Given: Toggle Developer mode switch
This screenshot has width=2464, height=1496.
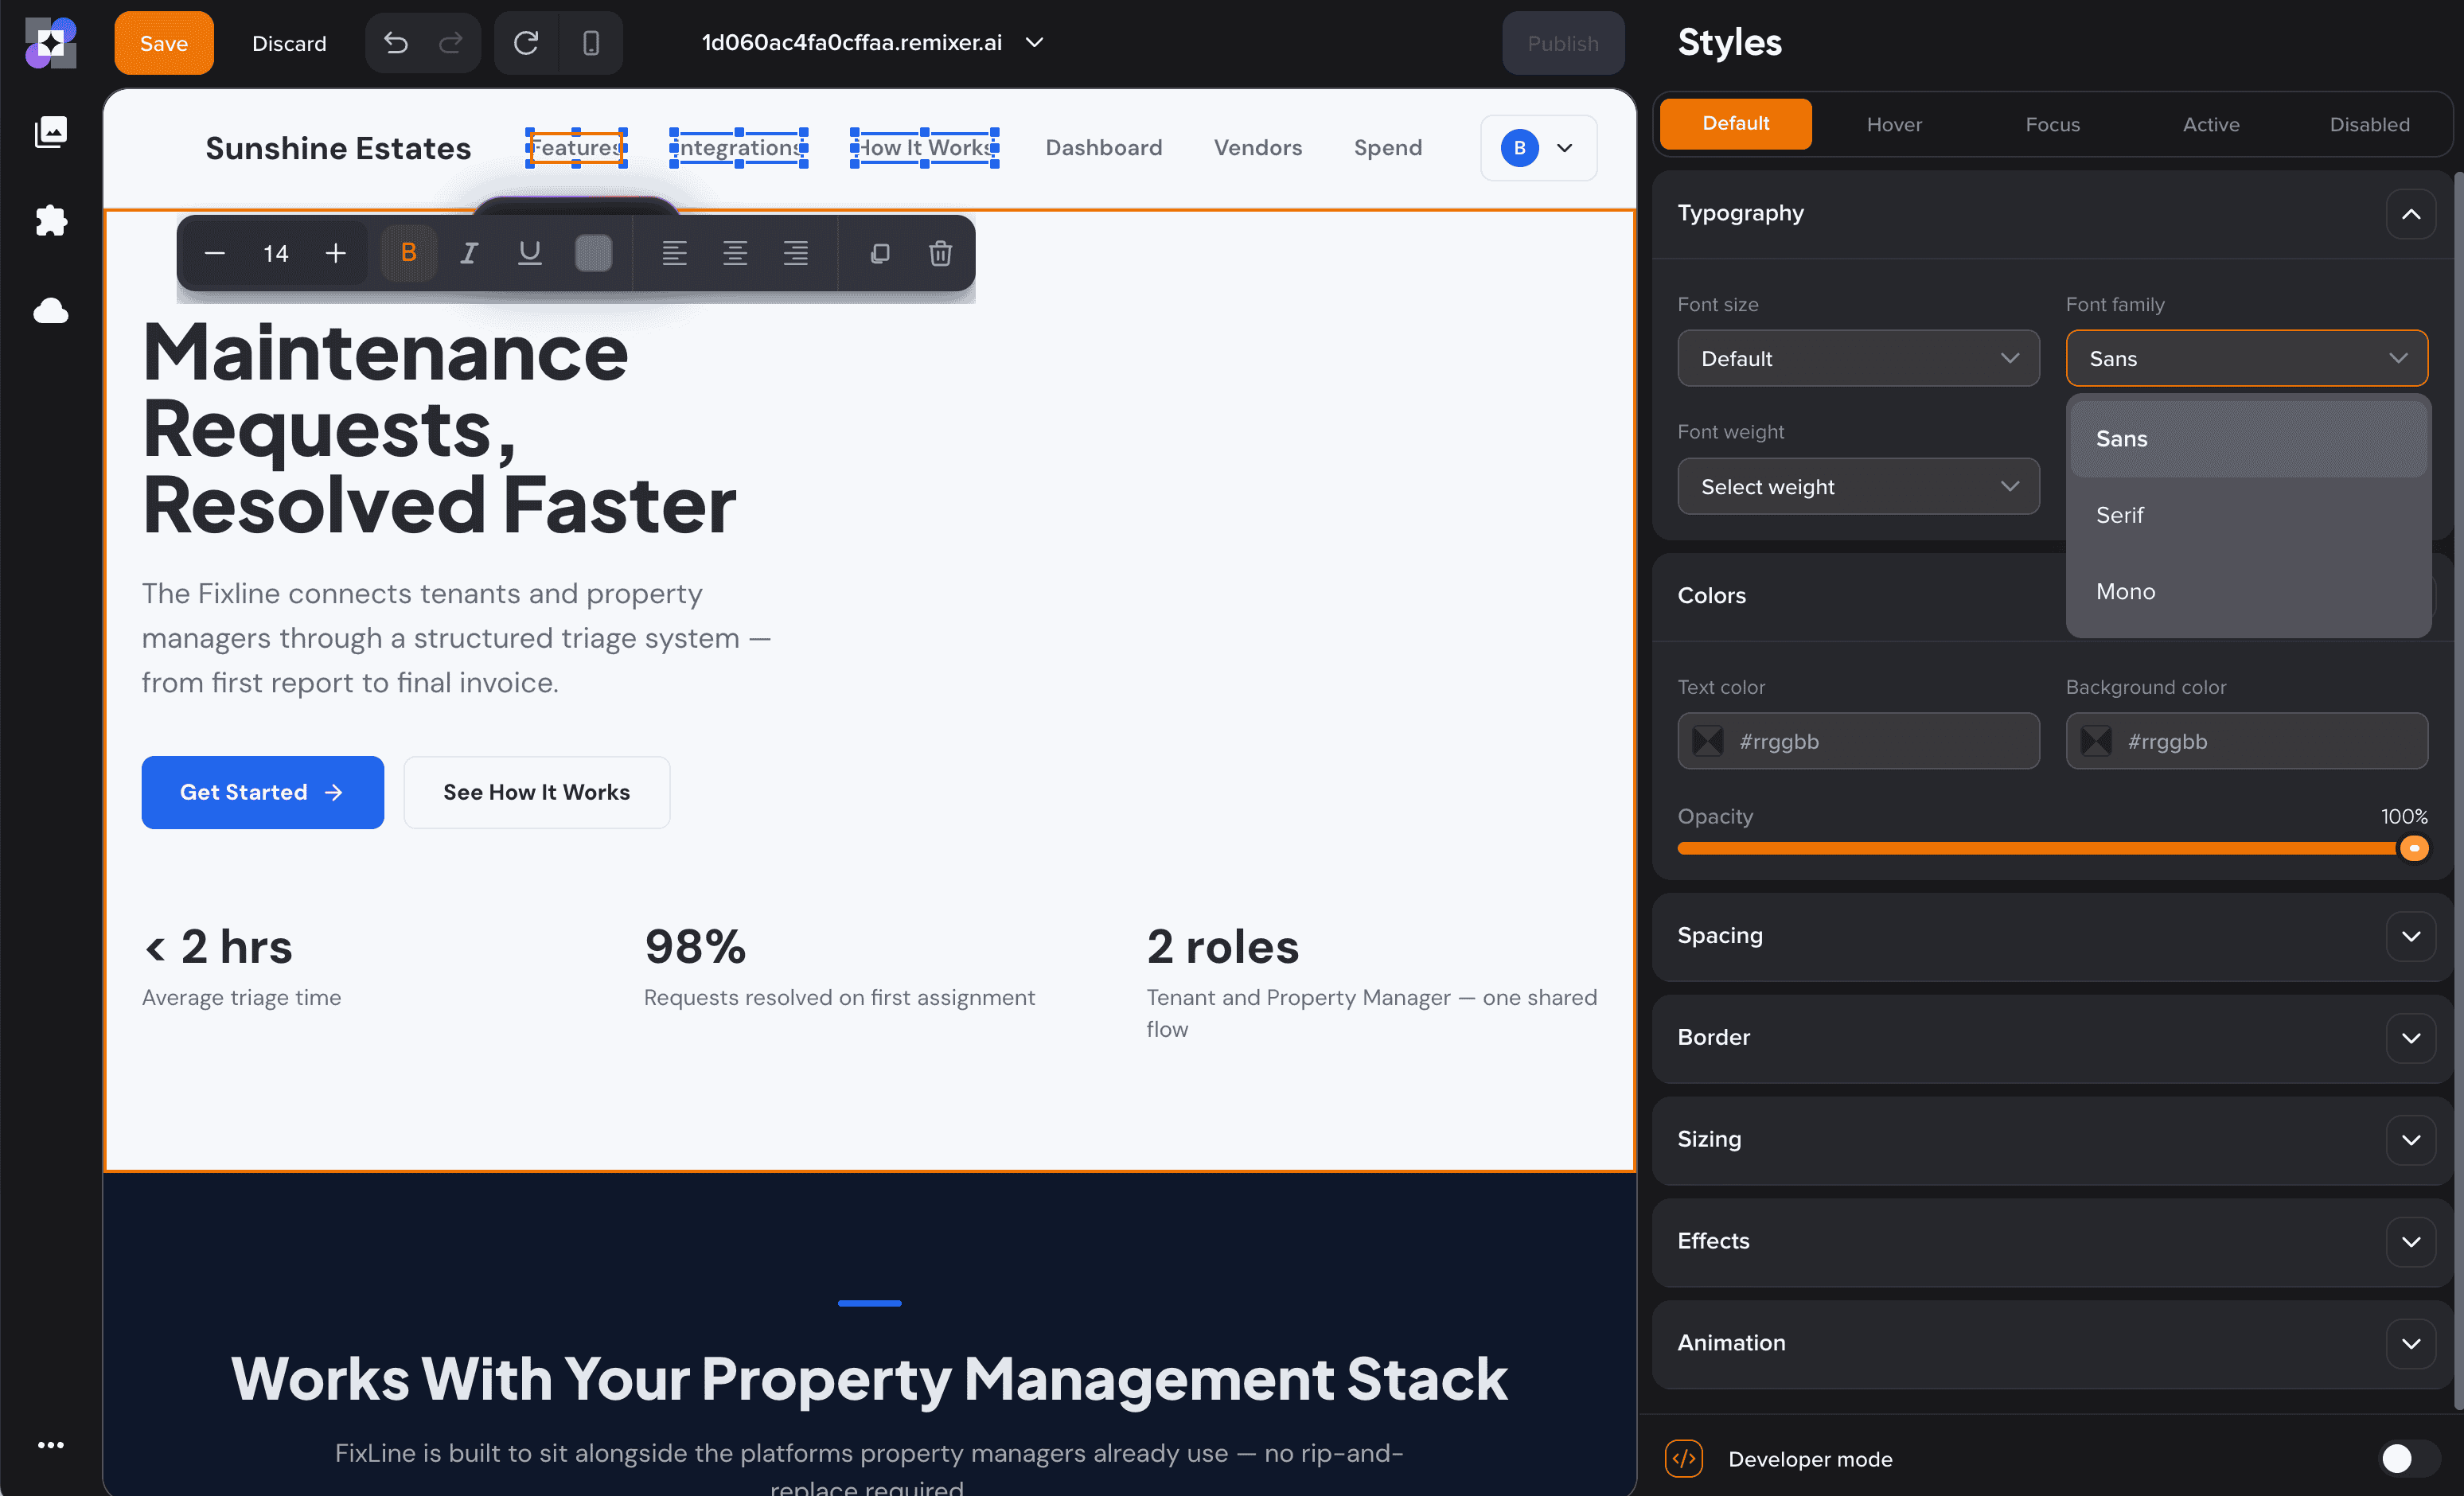Looking at the screenshot, I should pyautogui.click(x=2408, y=1458).
